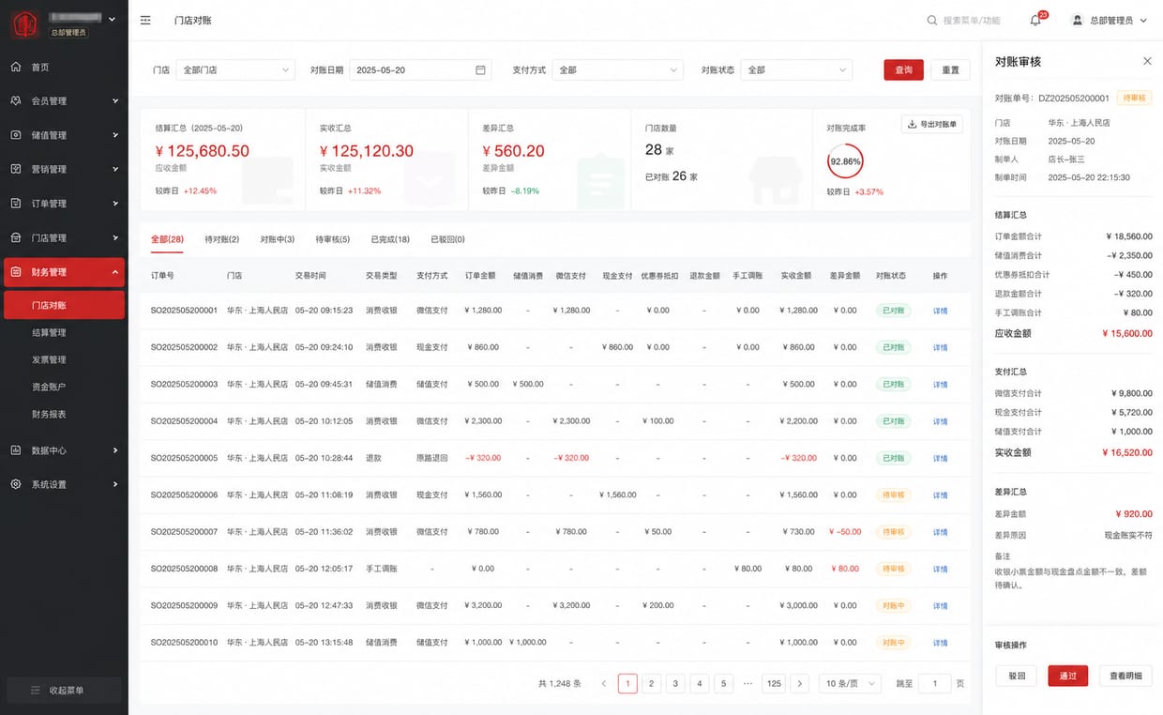
Task: Click the search magnifier icon in header
Action: click(931, 20)
